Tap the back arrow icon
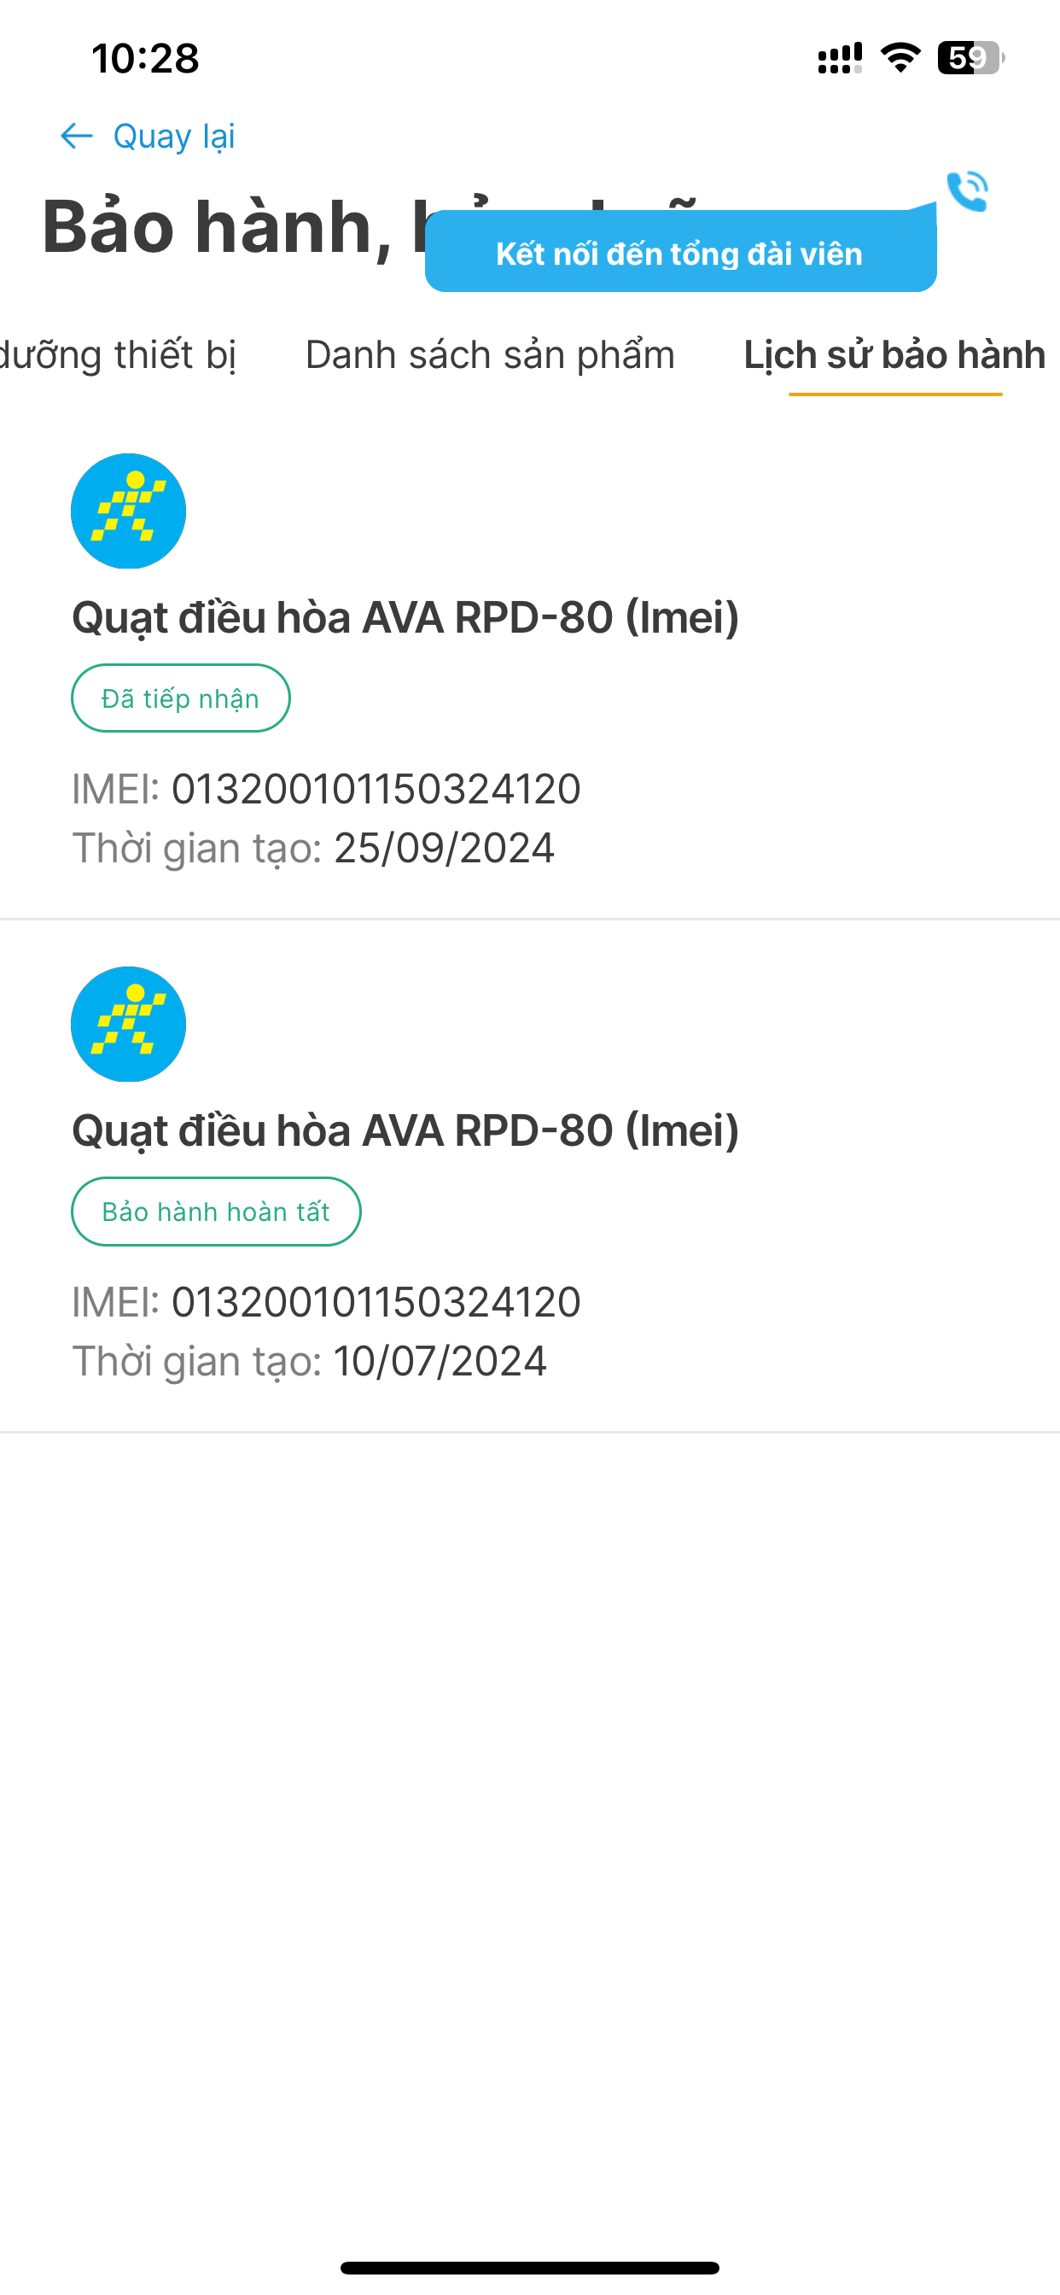Viewport: 1060px width, 2295px height. tap(77, 137)
